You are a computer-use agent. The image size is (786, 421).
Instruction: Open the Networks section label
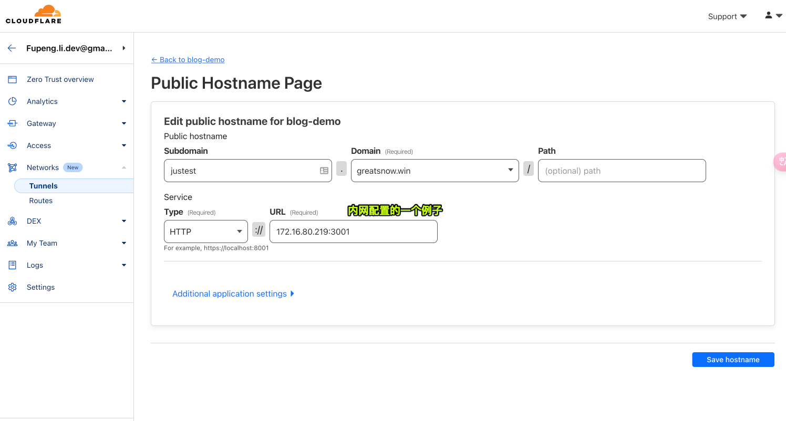click(x=43, y=167)
